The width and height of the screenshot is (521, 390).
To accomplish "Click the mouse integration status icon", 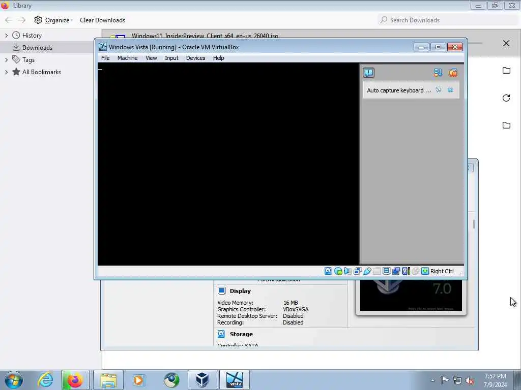I will click(415, 271).
